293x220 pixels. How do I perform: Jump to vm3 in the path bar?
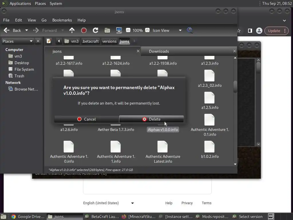point(72,41)
